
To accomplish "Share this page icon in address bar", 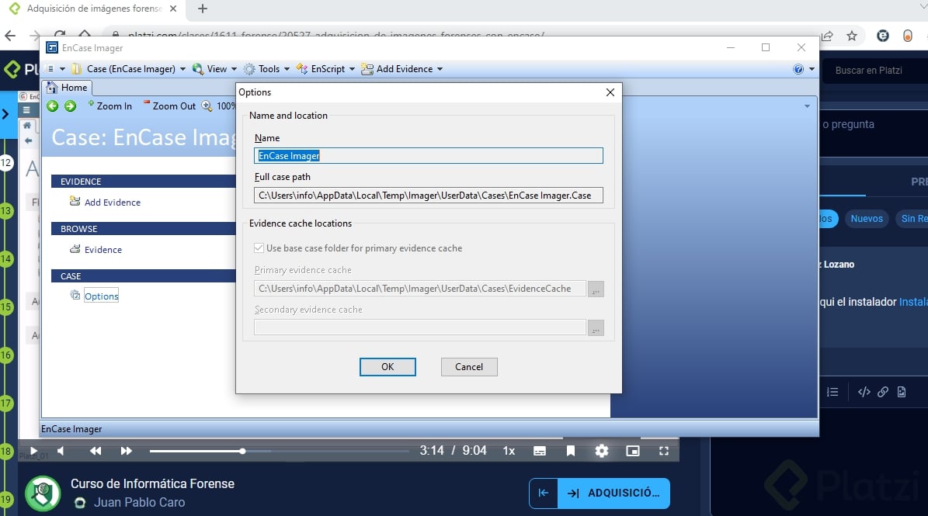I will click(x=827, y=36).
